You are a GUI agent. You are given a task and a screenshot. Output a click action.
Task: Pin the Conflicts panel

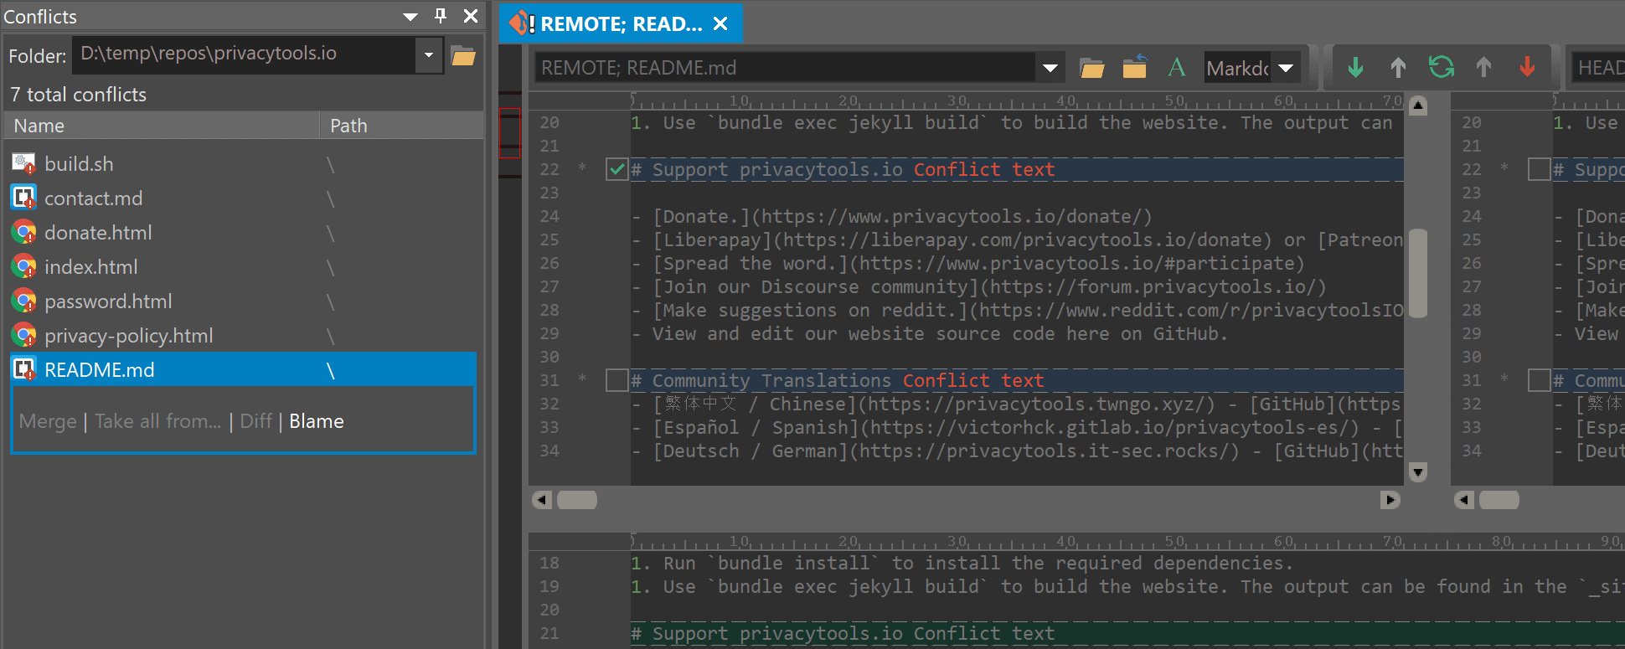pos(441,16)
